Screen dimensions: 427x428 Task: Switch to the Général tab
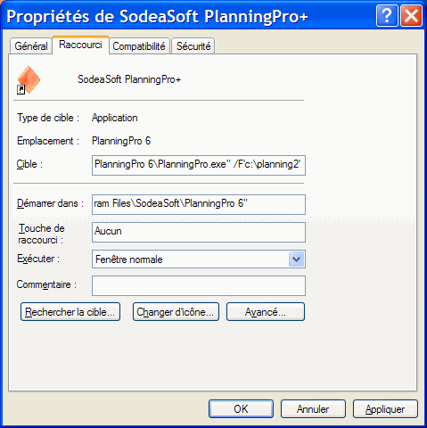31,46
